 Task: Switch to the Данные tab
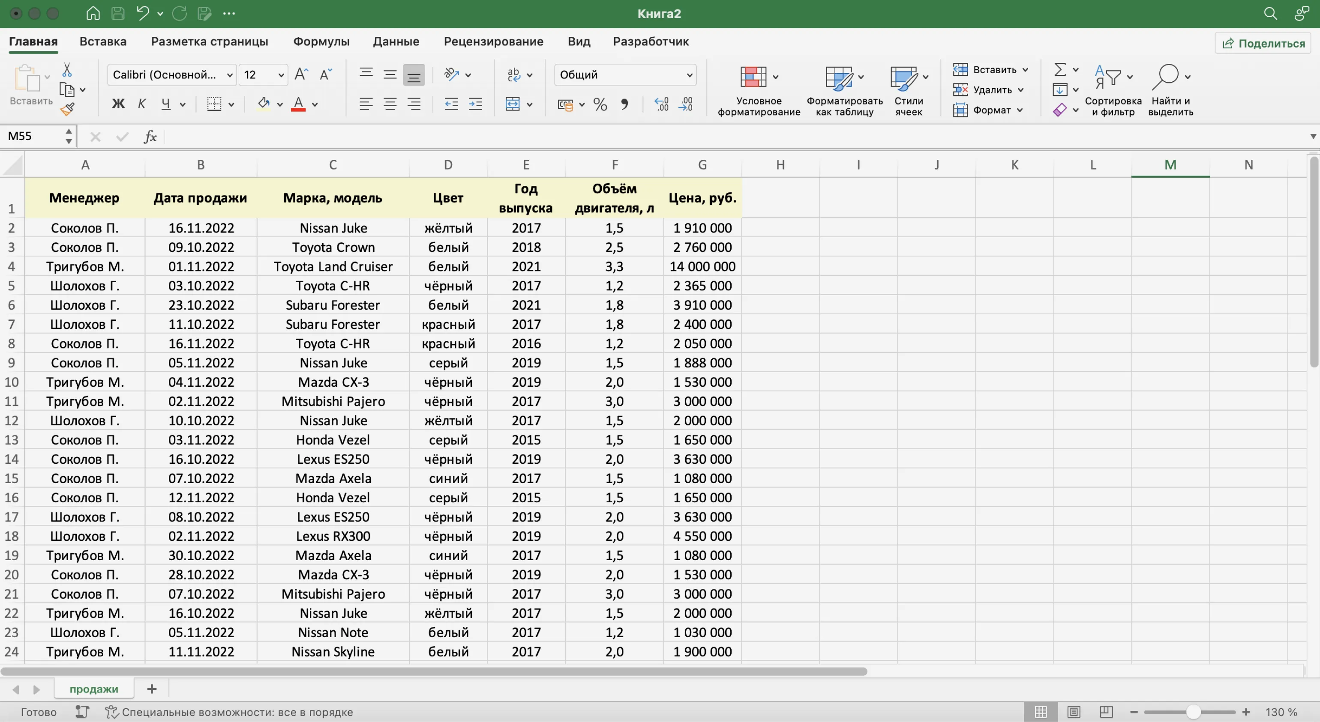pos(396,42)
